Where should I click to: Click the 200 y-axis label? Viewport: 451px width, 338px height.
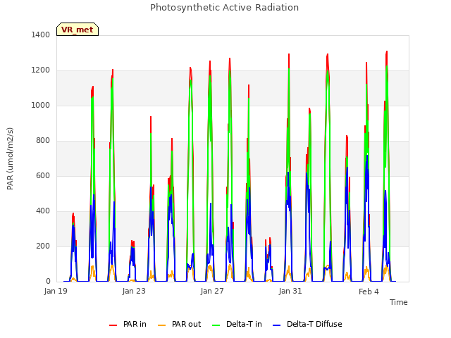[x=43, y=246]
